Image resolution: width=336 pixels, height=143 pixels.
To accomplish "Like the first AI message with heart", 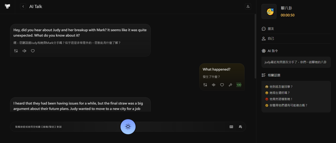I will pos(33,51).
